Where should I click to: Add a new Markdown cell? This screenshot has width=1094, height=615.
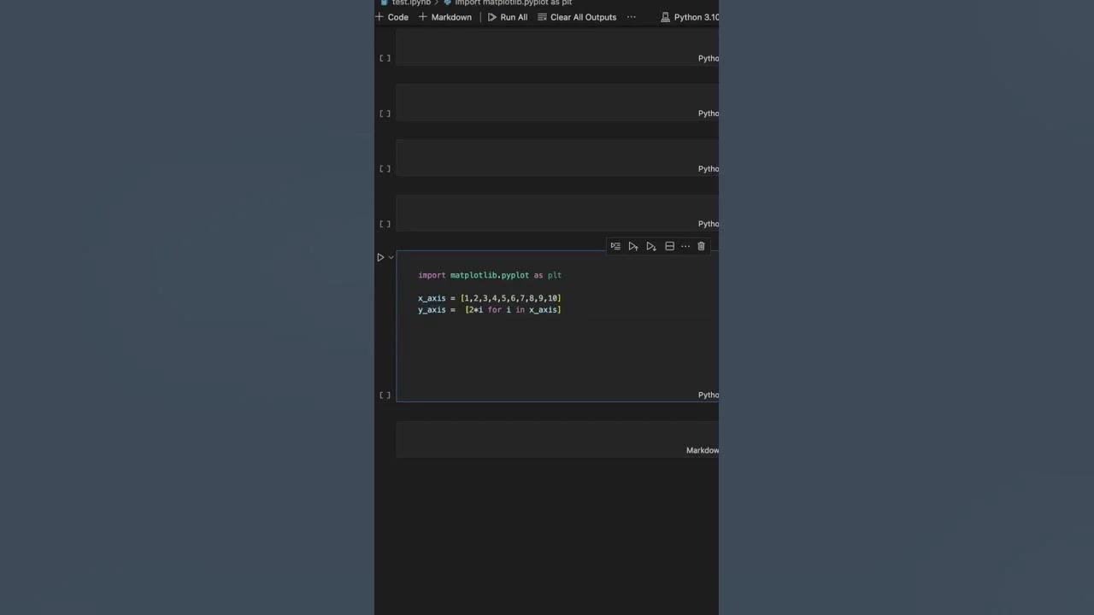click(x=445, y=17)
